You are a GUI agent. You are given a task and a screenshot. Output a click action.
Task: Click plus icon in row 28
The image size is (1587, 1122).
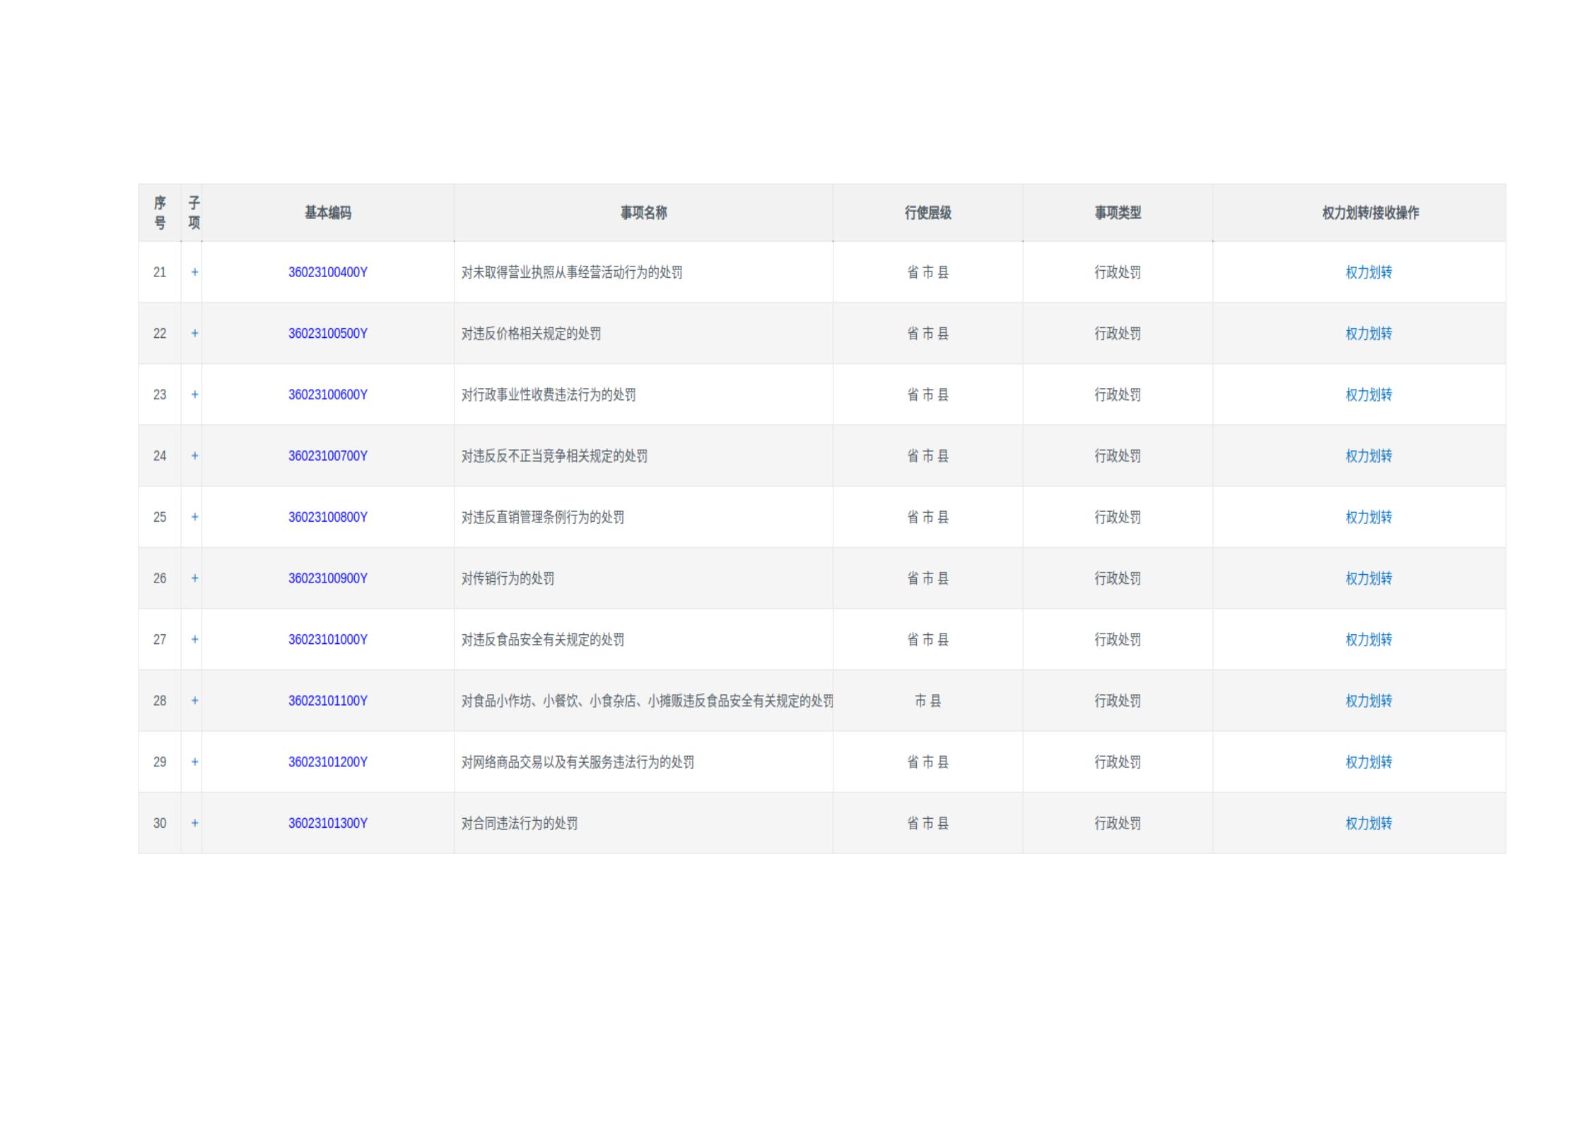coord(194,701)
